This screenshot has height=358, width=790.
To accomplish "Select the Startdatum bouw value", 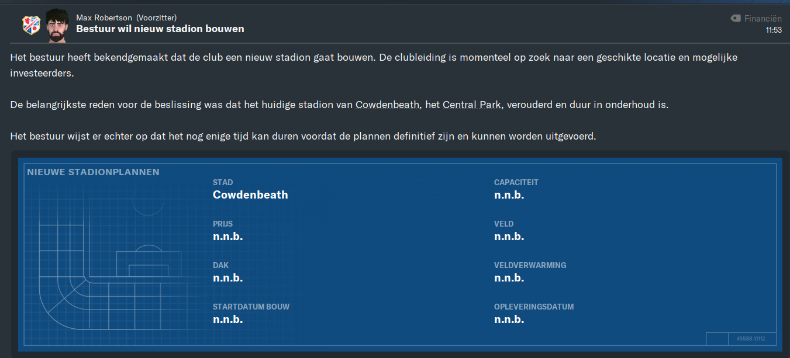I will (227, 319).
